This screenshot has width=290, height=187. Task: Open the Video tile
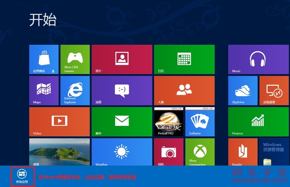pyautogui.click(x=59, y=122)
